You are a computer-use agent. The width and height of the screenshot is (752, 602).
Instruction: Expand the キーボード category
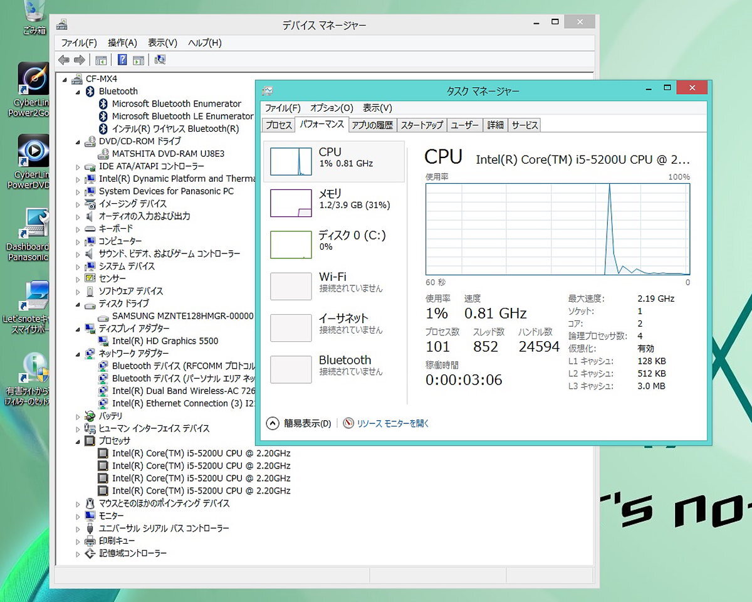point(78,229)
